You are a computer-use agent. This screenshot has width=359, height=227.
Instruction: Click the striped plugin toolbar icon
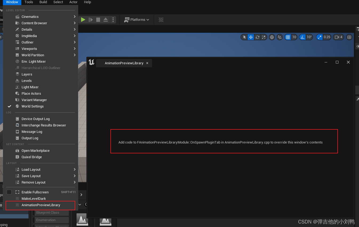161,20
